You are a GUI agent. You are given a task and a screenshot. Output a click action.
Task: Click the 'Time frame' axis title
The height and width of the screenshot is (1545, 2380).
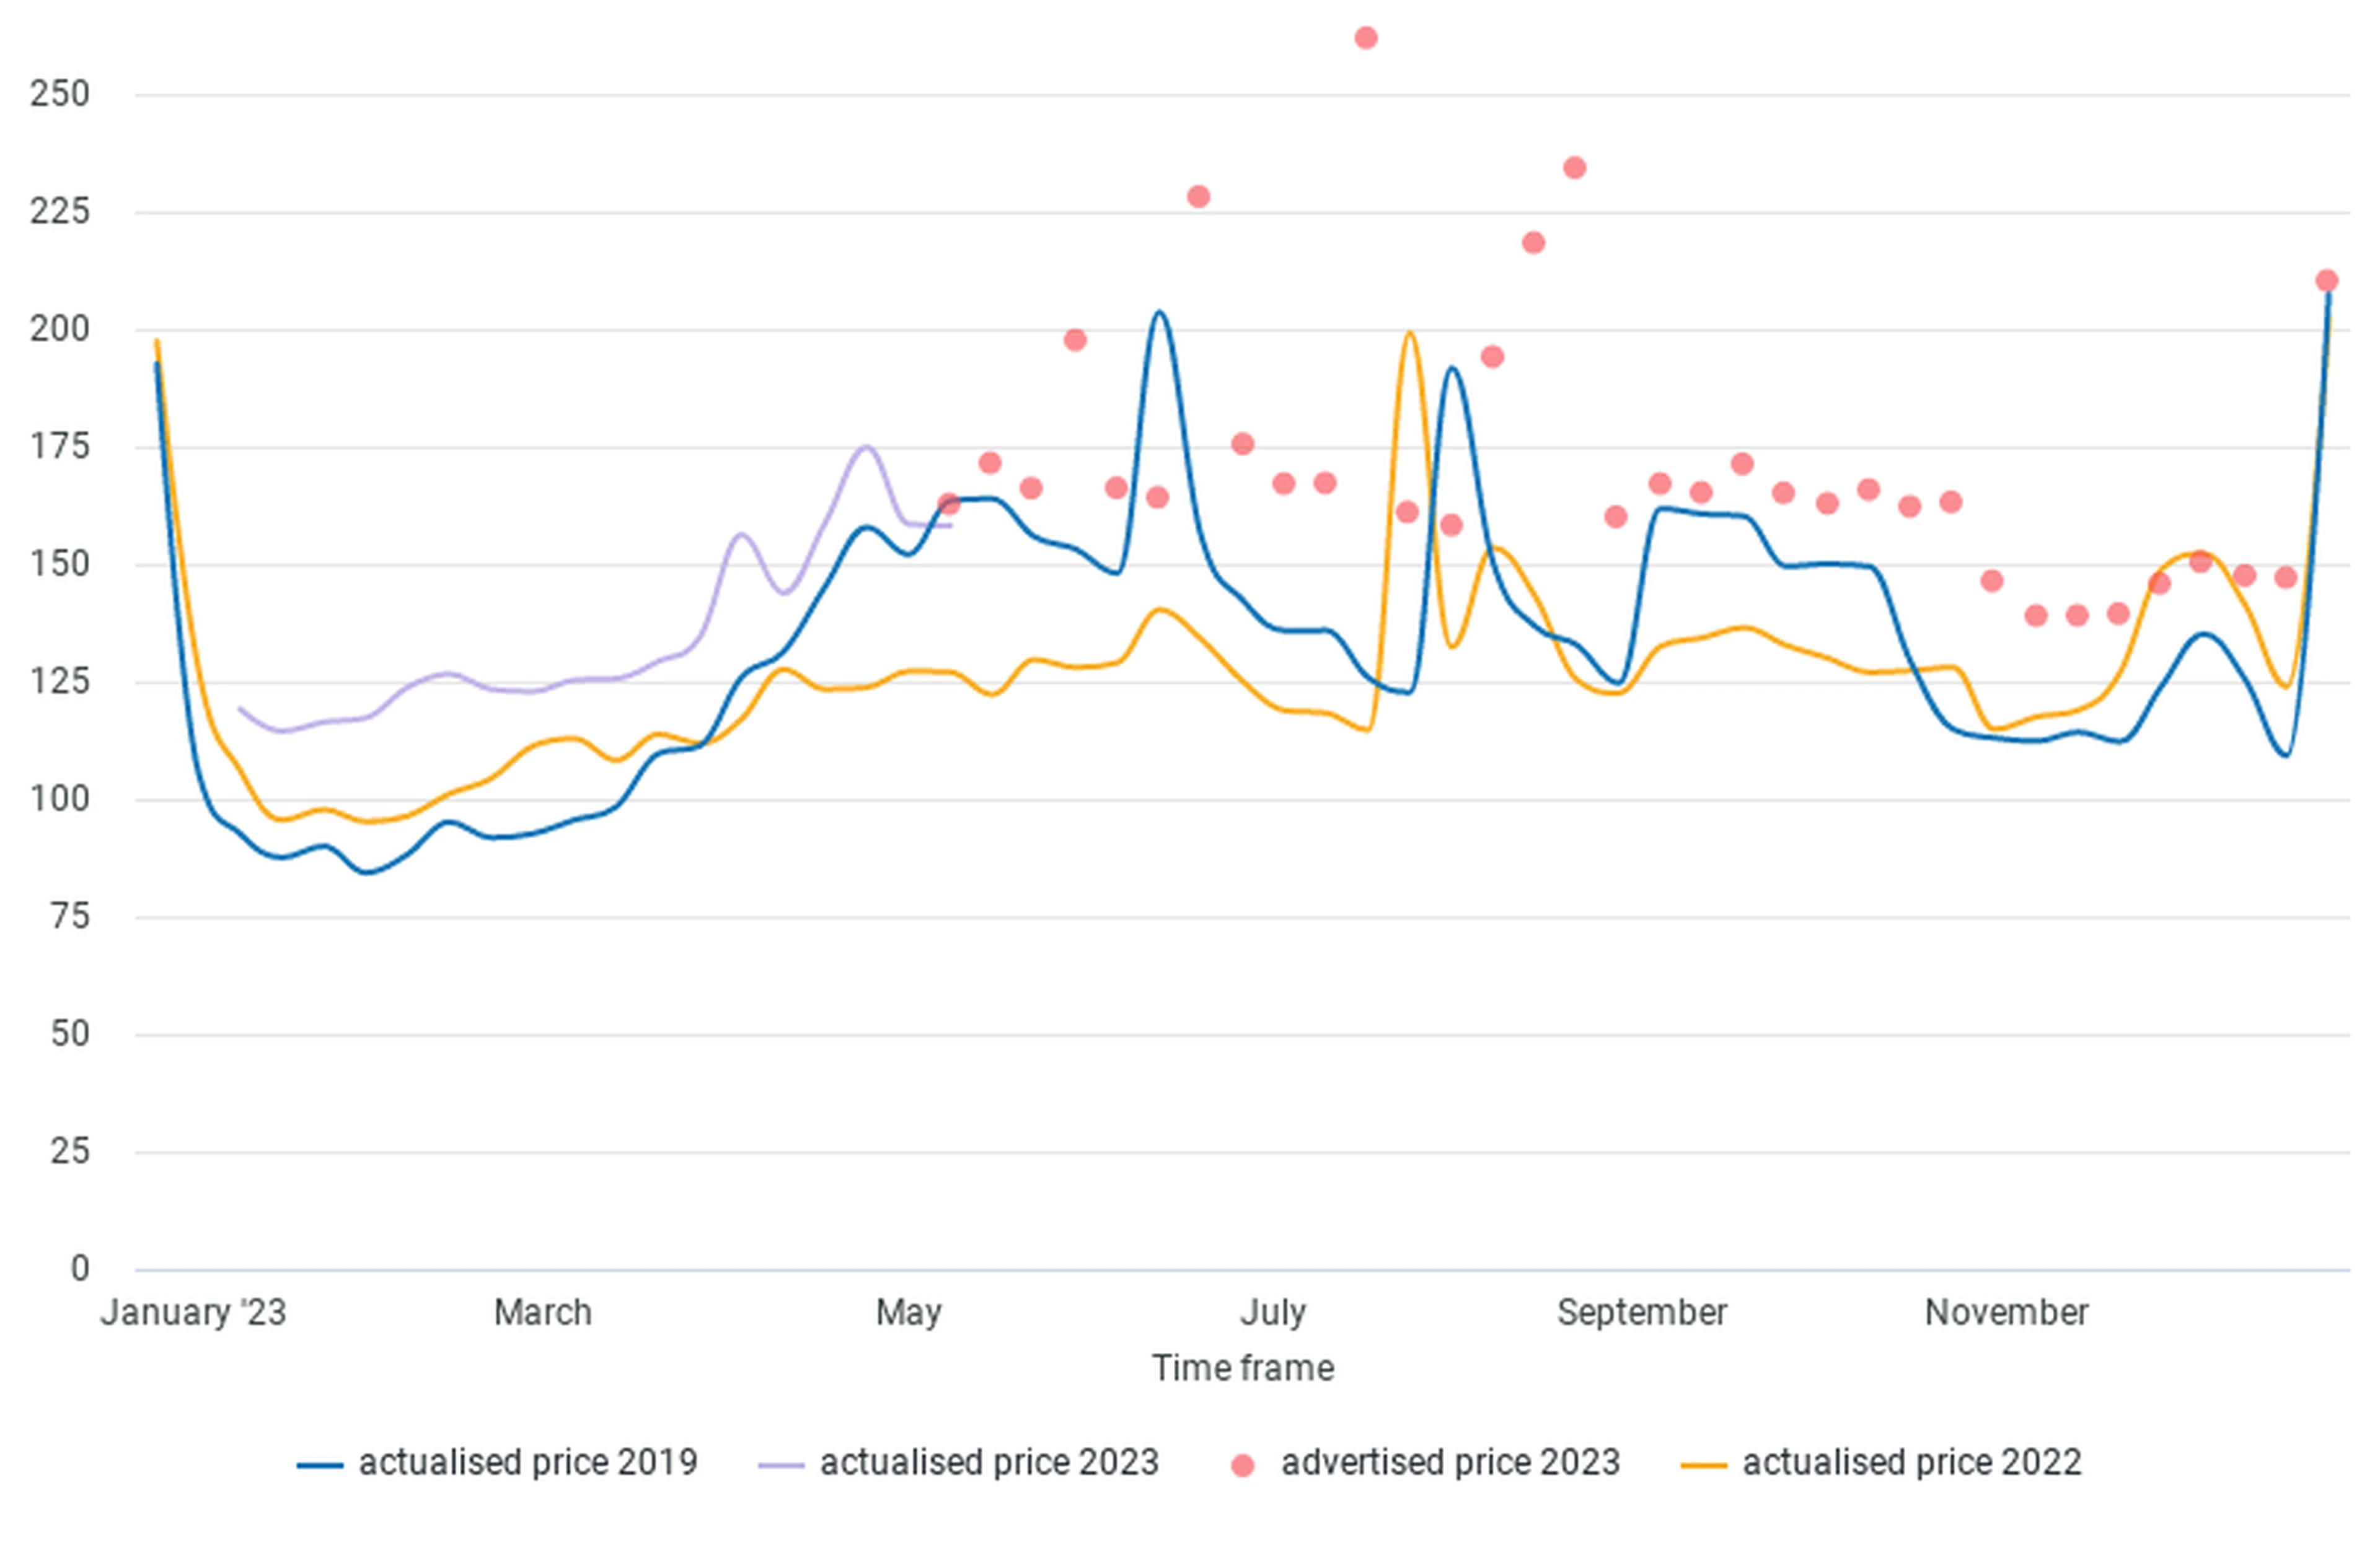tap(1243, 1368)
